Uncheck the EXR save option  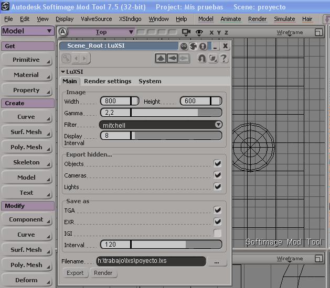click(x=218, y=221)
